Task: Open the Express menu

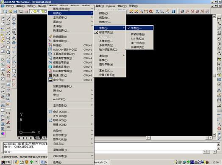Action: (x=111, y=6)
